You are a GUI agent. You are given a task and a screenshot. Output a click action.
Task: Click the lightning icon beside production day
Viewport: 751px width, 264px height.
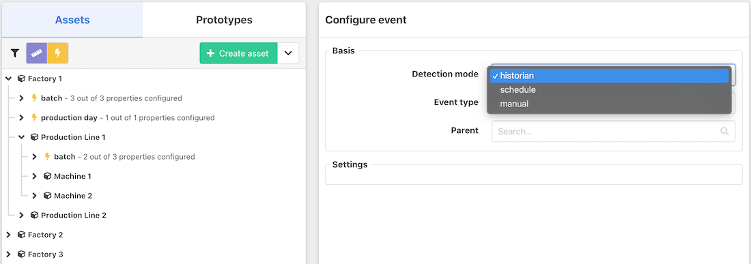(34, 117)
